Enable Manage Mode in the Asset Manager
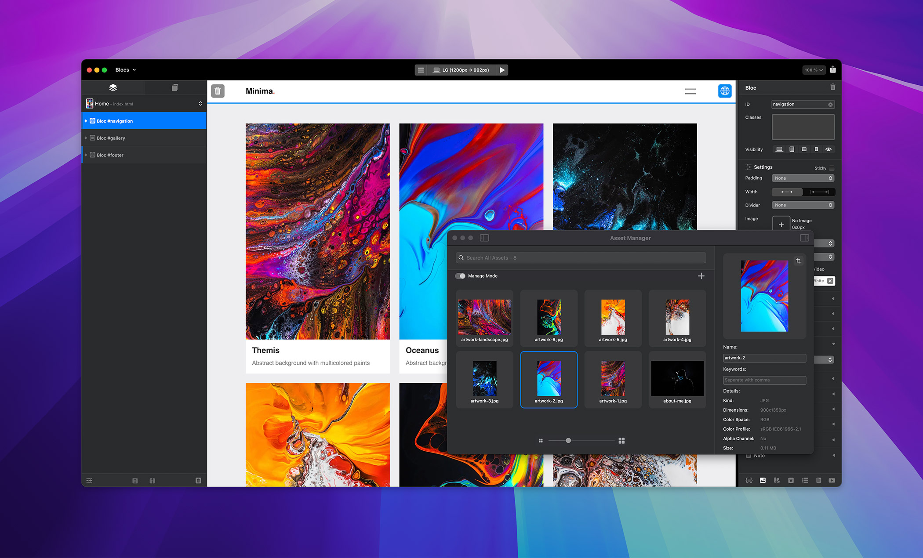This screenshot has width=923, height=558. pos(461,276)
